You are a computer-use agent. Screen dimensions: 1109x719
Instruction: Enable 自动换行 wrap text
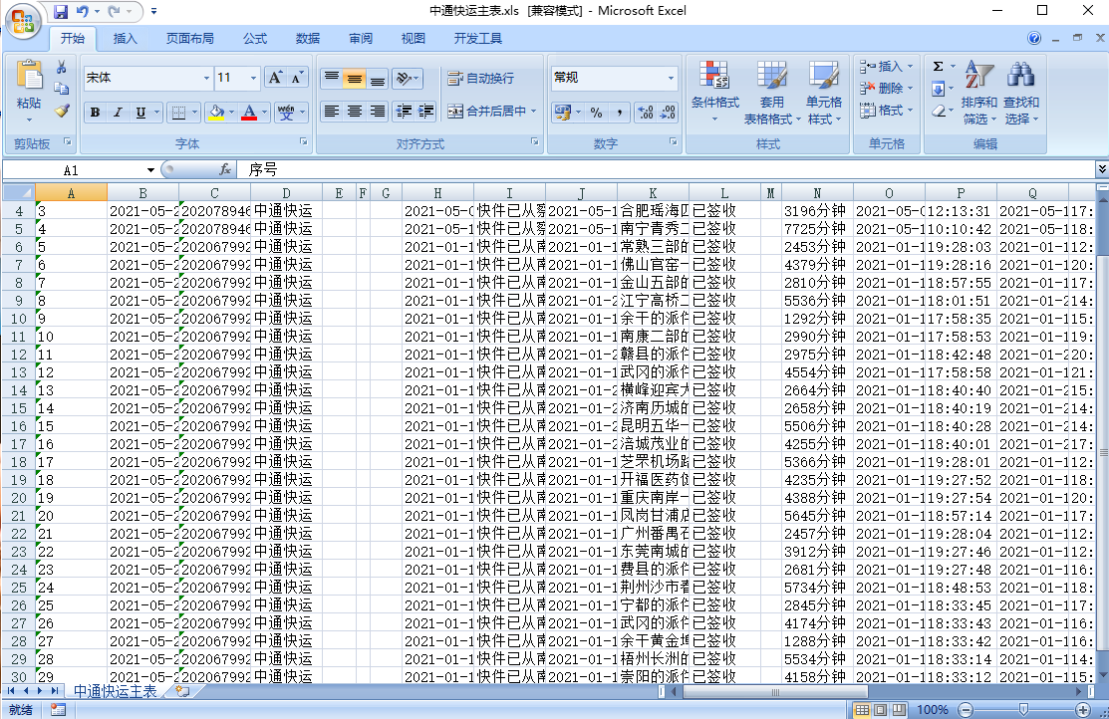tap(481, 78)
